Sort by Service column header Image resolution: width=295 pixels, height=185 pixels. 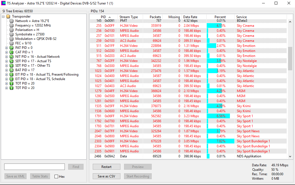(261, 17)
